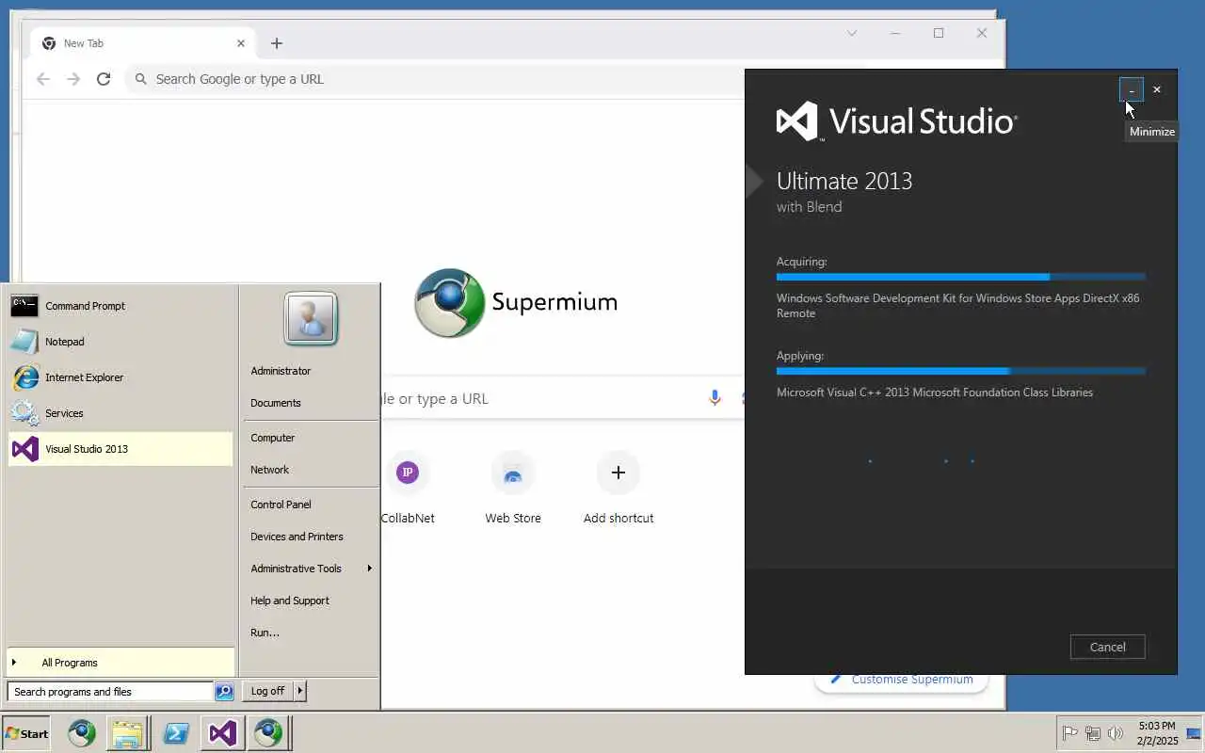Image resolution: width=1205 pixels, height=753 pixels.
Task: Open first Supermium icon on taskbar
Action: click(82, 733)
